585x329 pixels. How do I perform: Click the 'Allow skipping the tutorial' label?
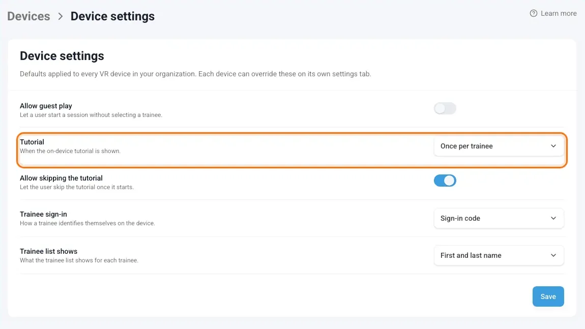(x=61, y=178)
